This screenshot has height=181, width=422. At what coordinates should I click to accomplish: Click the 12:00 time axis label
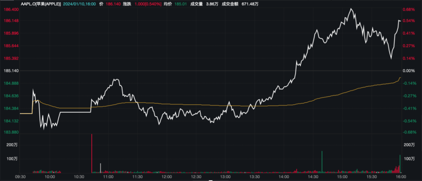pyautogui.click(x=166, y=177)
